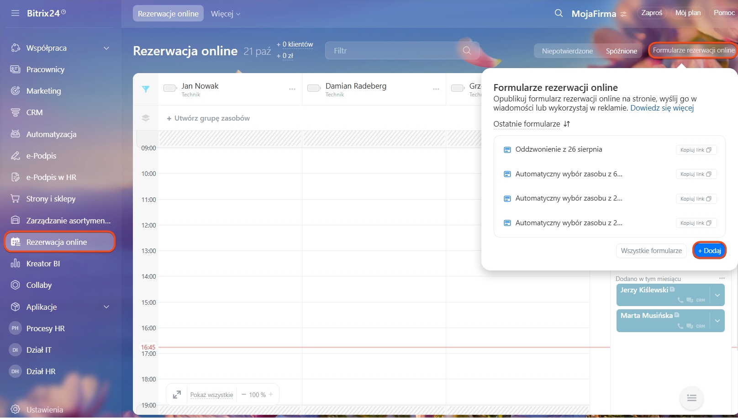
Task: Click the zoom out minus next to 100 %
Action: pyautogui.click(x=244, y=395)
